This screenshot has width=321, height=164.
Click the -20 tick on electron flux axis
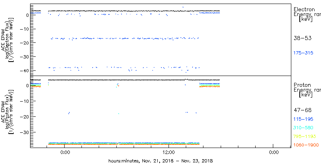24,43
